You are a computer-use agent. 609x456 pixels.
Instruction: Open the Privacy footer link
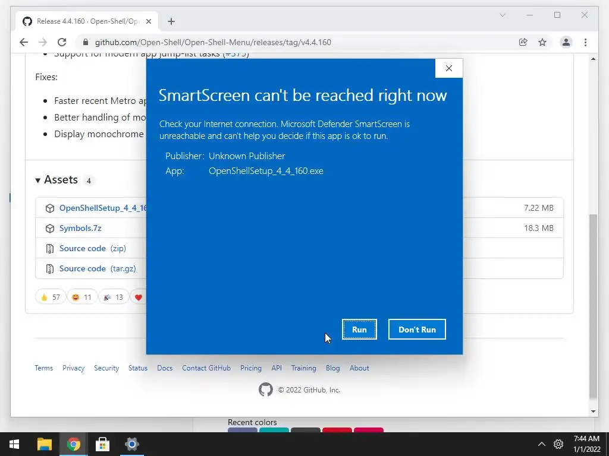coord(73,368)
